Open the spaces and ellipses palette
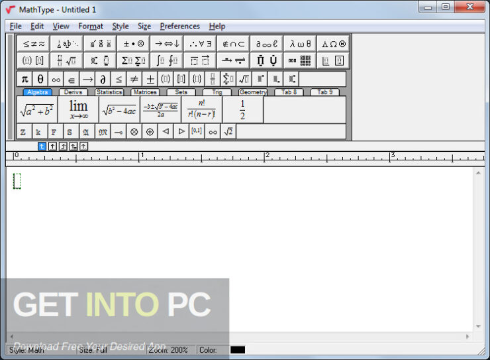Image resolution: width=490 pixels, height=360 pixels. click(67, 44)
